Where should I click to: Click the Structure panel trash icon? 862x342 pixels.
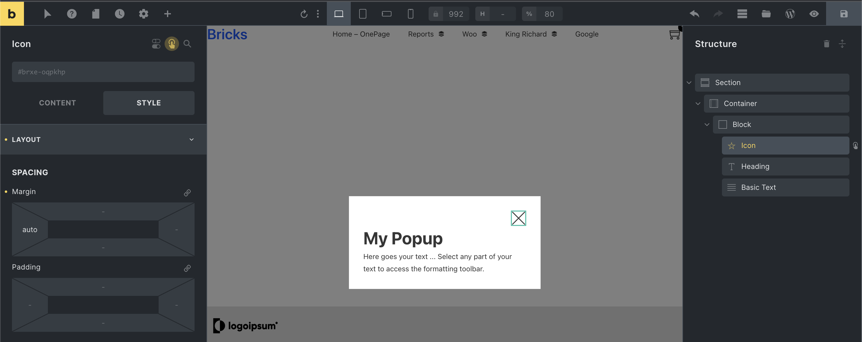(x=826, y=44)
